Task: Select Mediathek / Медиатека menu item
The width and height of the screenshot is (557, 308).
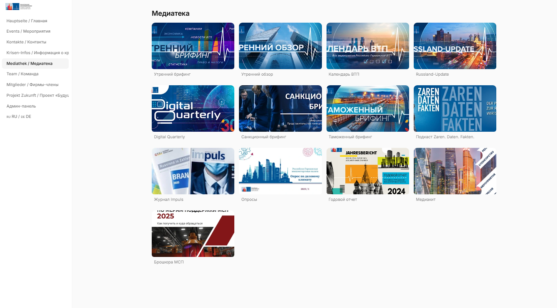Action: tap(35, 63)
